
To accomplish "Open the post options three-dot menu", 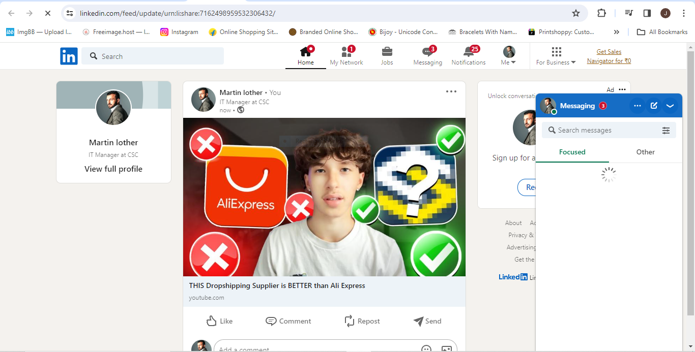I will (x=451, y=91).
